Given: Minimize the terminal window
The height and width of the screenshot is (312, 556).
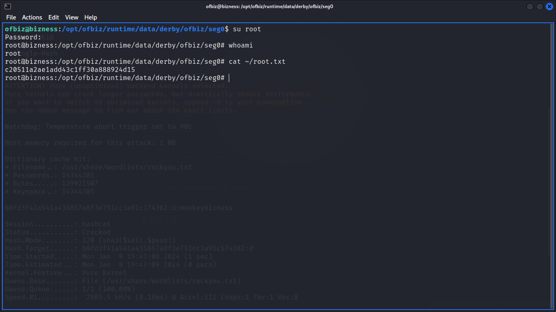Looking at the screenshot, I should [530, 6].
